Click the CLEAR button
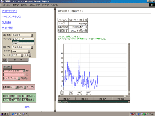This screenshot has height=116, width=155. pos(7,67)
